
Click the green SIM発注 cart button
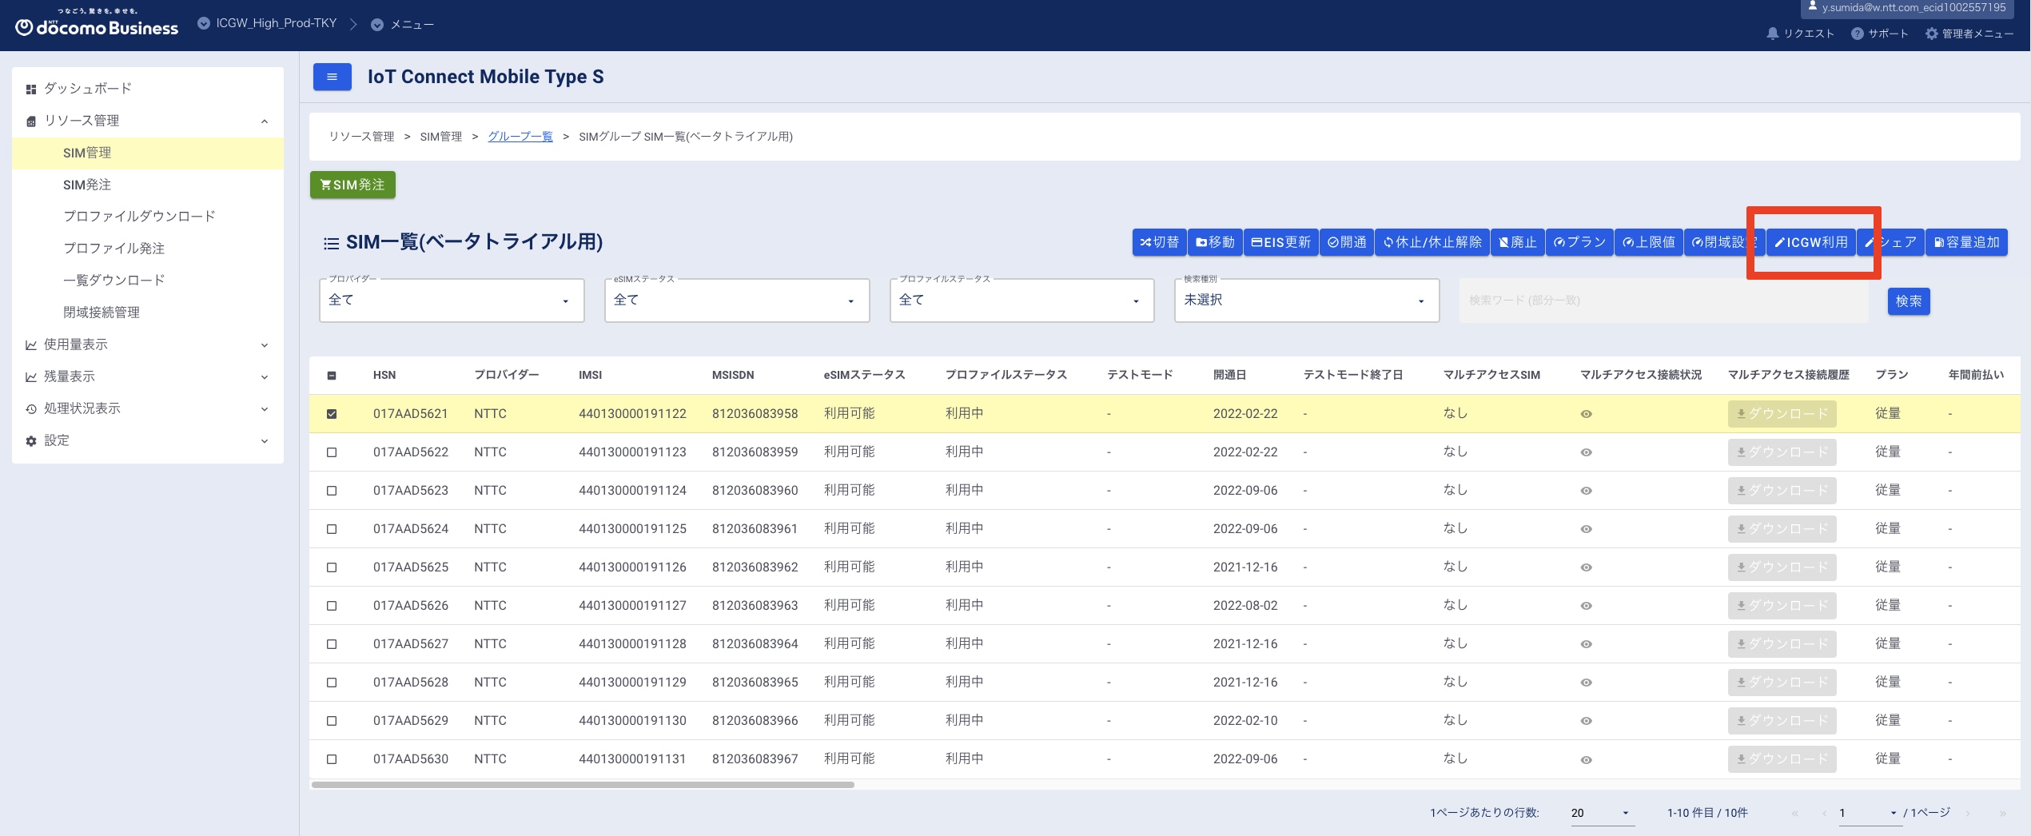[352, 185]
